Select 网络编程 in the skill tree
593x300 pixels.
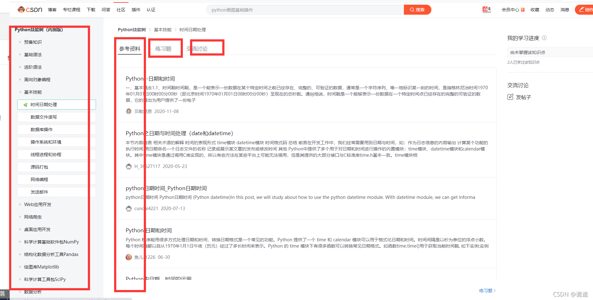[57, 180]
